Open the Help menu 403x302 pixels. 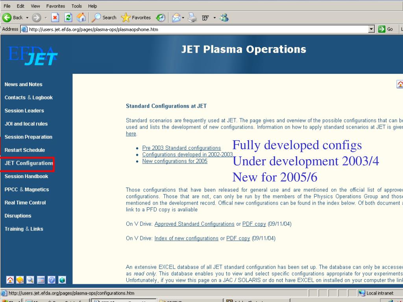92,6
